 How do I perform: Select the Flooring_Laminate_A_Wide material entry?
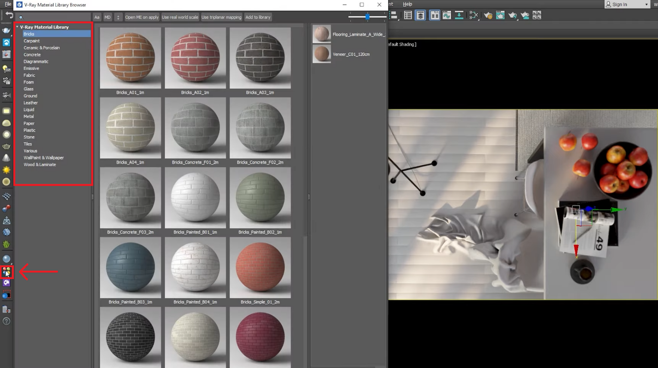349,34
